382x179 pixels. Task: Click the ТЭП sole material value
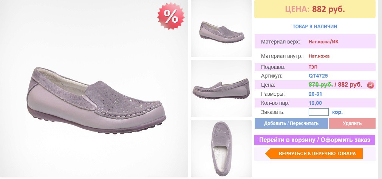pos(313,67)
